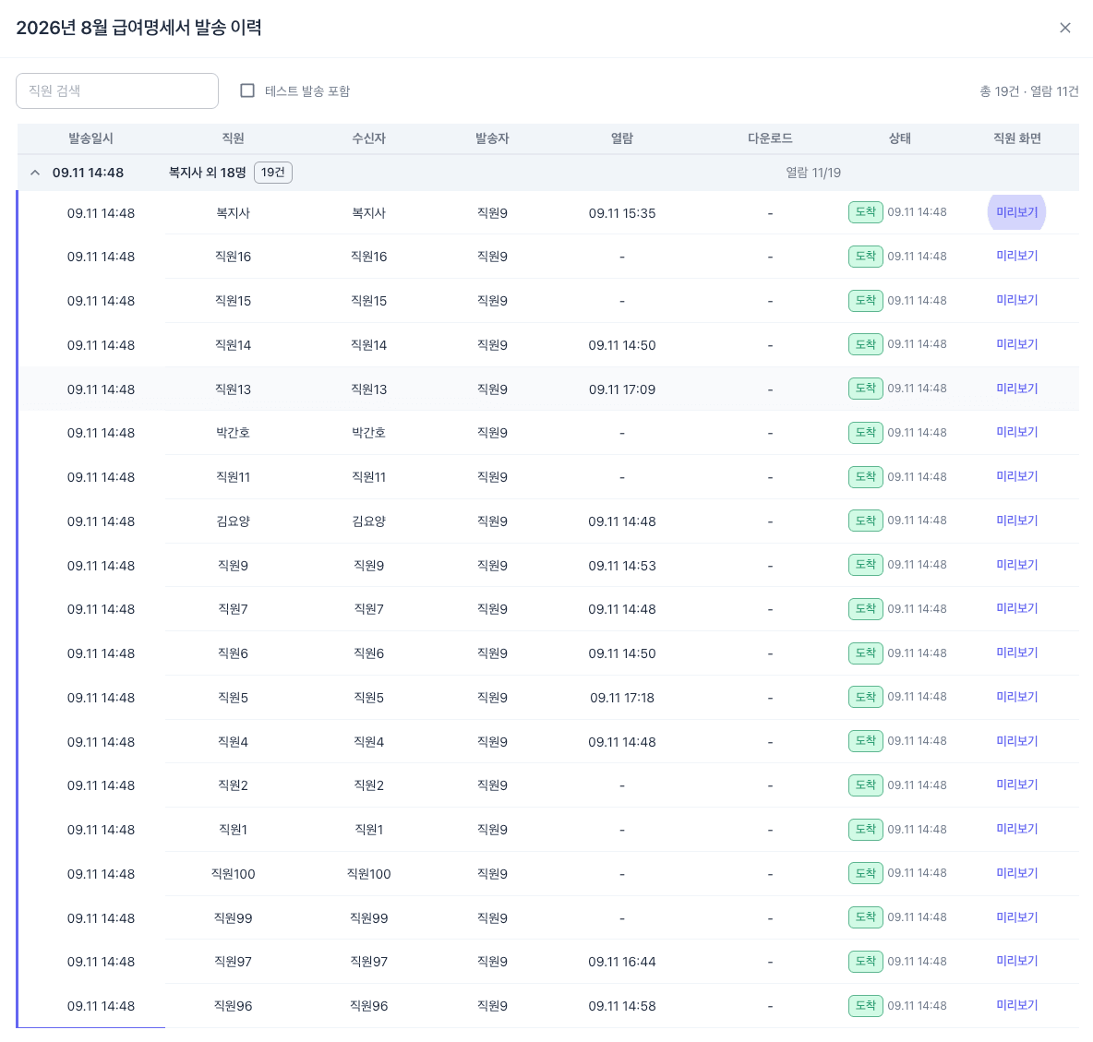This screenshot has height=1042, width=1093.
Task: Click the 도착 status badge for 직원13
Action: coord(866,389)
